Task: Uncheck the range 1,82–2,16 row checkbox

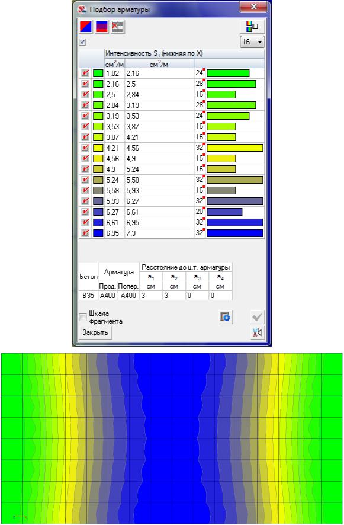Action: point(85,73)
